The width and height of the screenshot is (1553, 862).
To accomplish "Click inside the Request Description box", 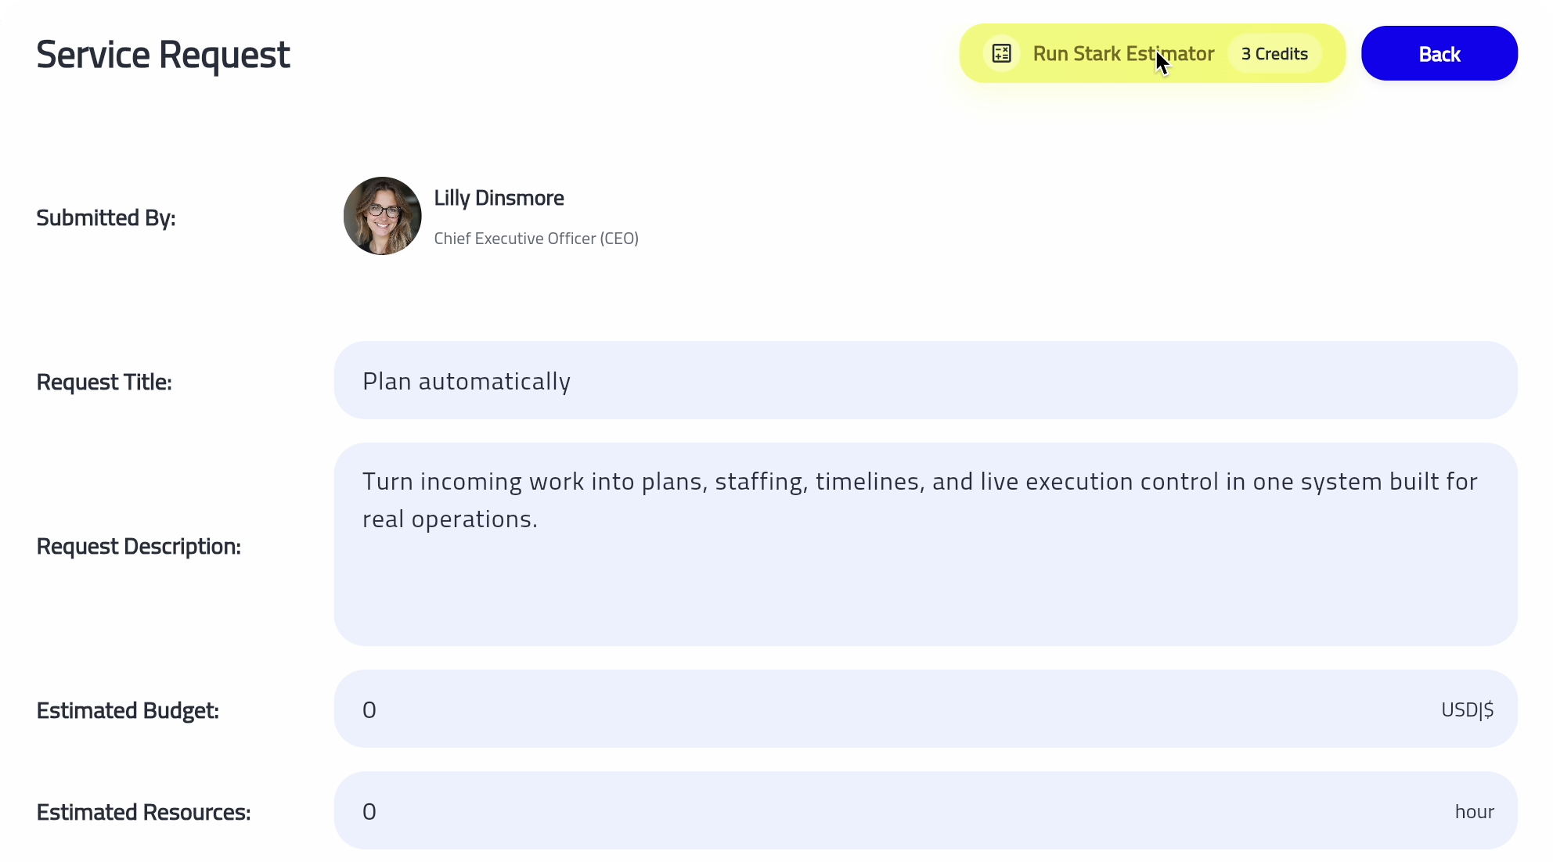I will 924,579.
